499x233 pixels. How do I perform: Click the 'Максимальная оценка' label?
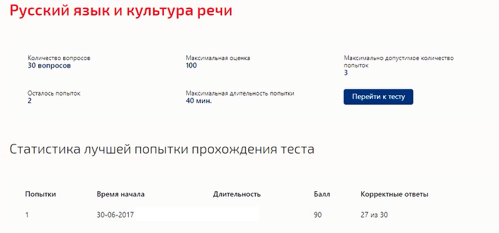pyautogui.click(x=218, y=59)
